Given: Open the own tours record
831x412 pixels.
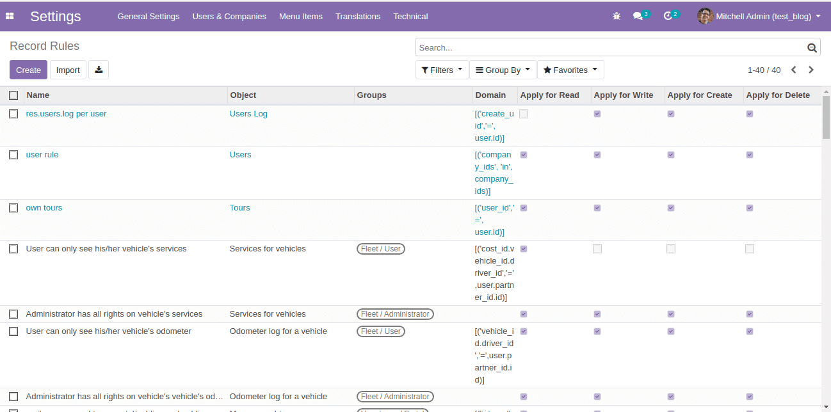Looking at the screenshot, I should coord(44,208).
